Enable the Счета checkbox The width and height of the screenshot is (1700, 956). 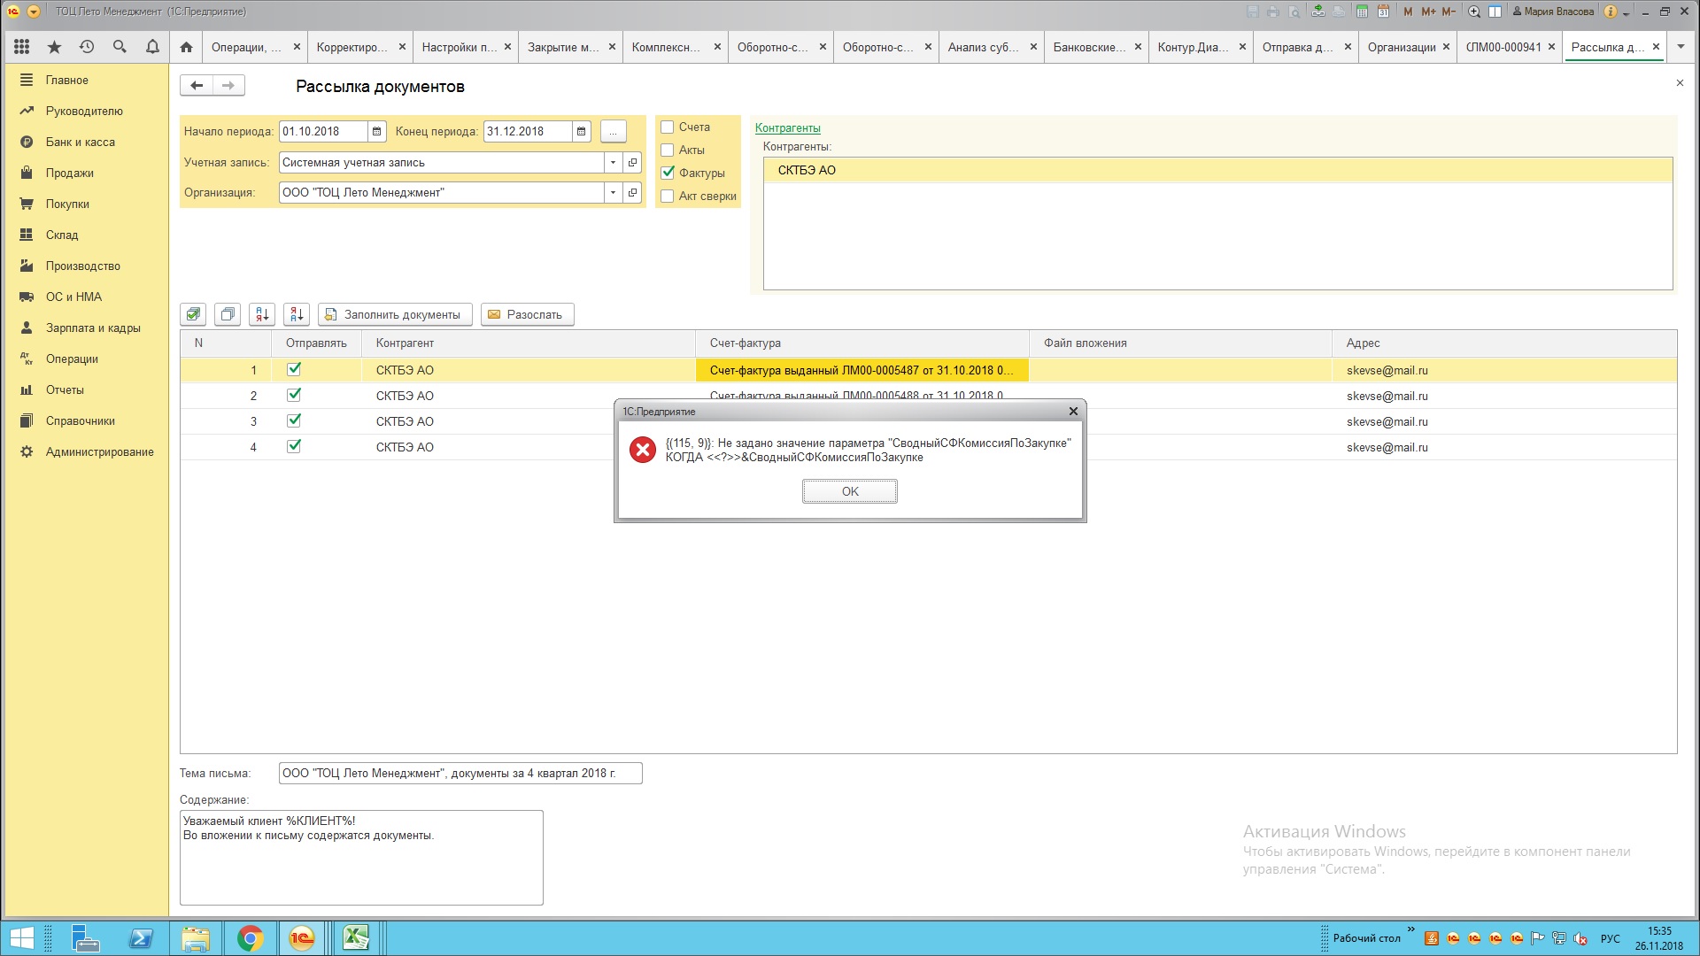[668, 127]
